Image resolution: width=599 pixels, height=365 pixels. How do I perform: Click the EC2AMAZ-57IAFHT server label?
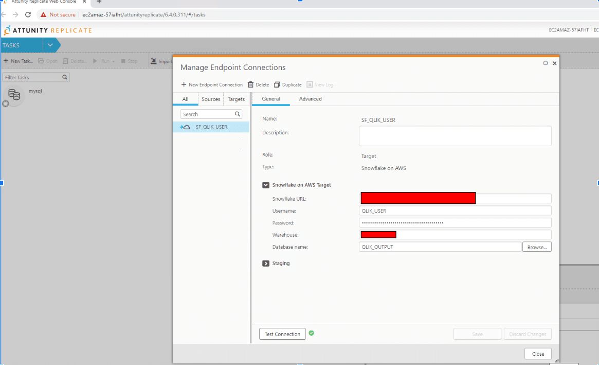coord(569,30)
